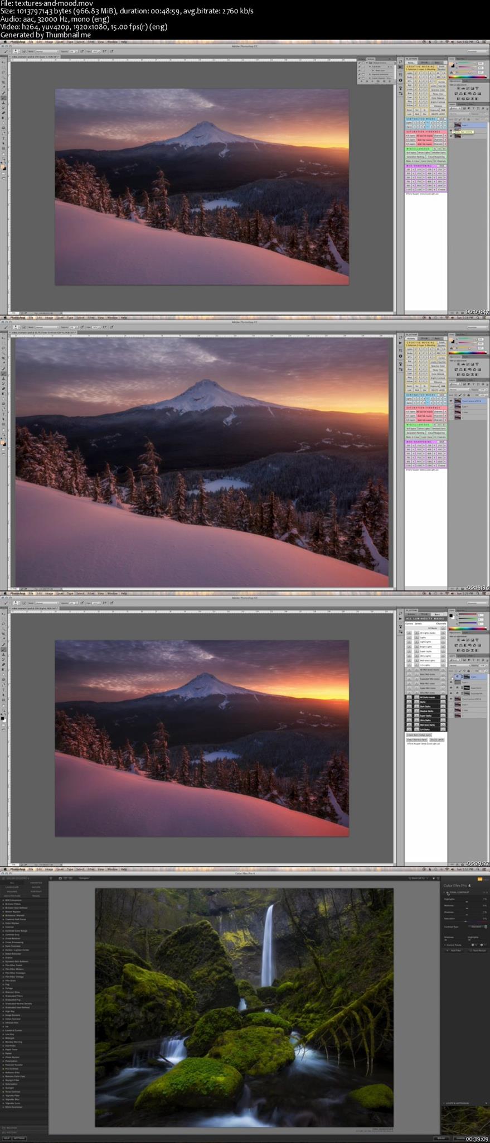Image resolution: width=490 pixels, height=1143 pixels.
Task: Click DELETE LAYER button in third frame mask panel
Action: (437, 739)
